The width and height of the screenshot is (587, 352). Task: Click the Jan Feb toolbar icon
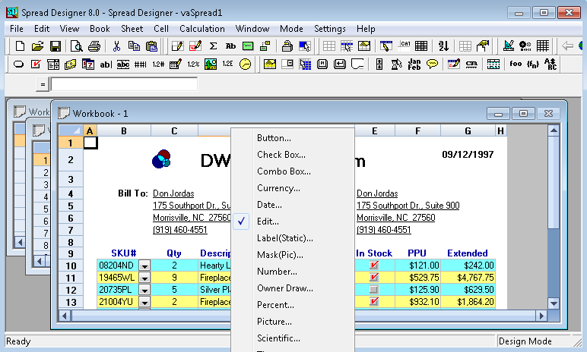[x=414, y=64]
